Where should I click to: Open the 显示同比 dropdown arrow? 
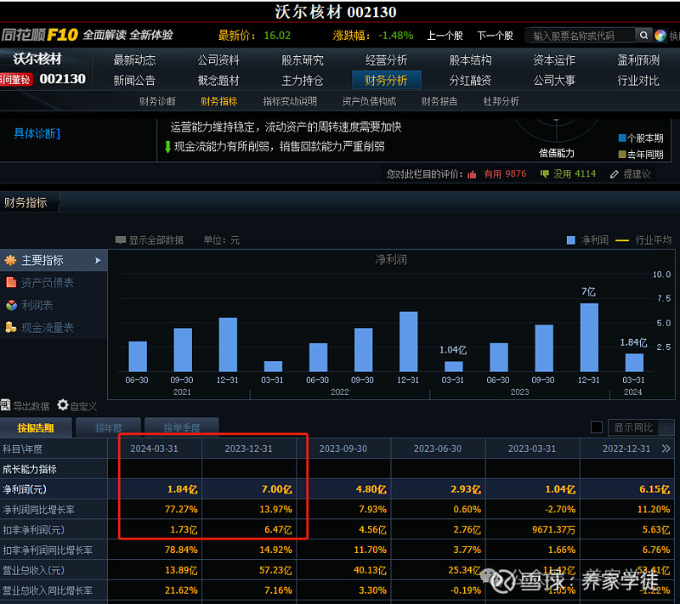[666, 427]
